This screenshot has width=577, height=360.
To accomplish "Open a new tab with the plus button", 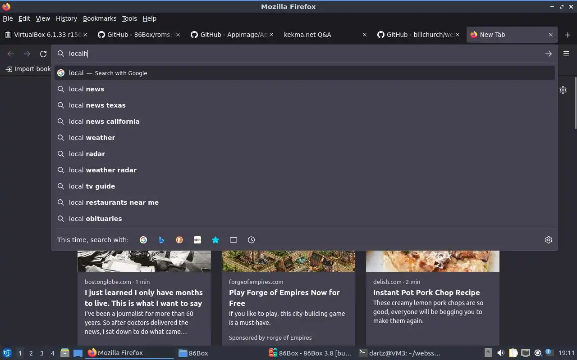I will (568, 35).
